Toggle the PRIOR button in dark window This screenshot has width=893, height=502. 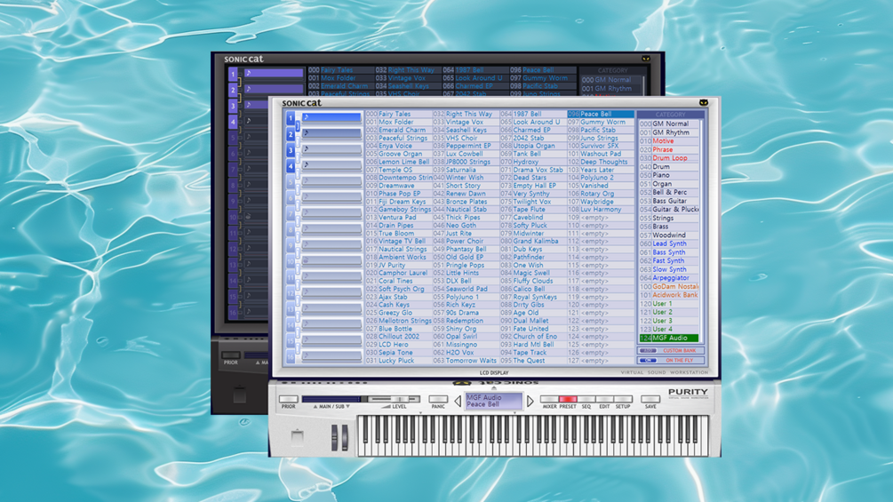[231, 355]
